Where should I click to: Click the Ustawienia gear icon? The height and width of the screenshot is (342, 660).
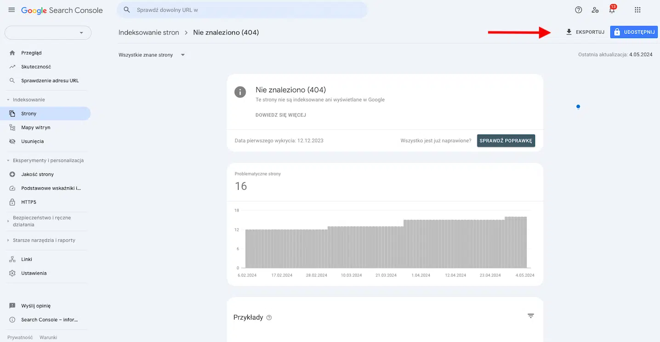[12, 273]
